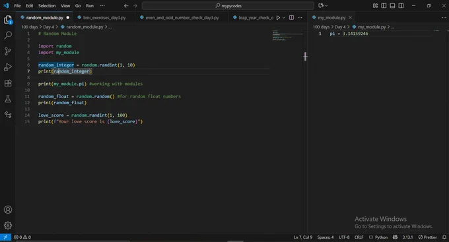Open the Copilot chat icon in title bar

[321, 5]
